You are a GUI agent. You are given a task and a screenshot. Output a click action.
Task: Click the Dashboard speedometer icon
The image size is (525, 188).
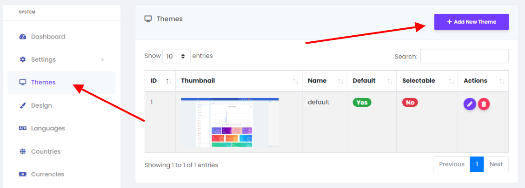22,37
